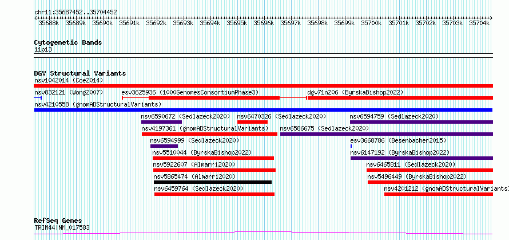Click the 35704k ruler tick label
Viewport: 509px width, 240px height.
tap(479, 23)
